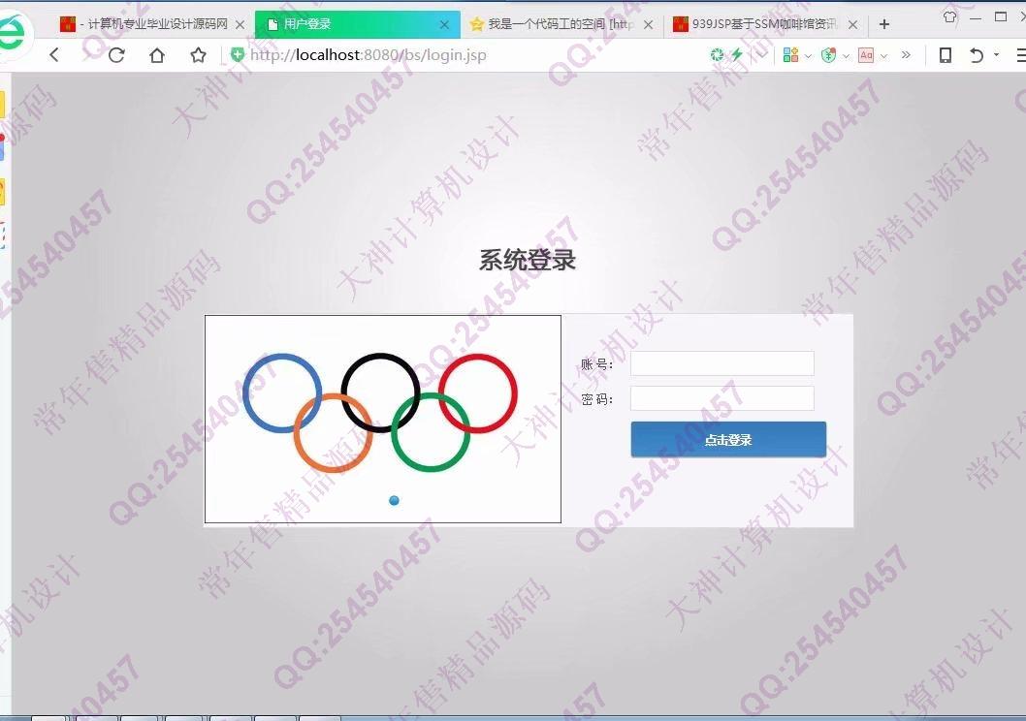The image size is (1026, 721).
Task: Go back to the previous page
Action: (x=54, y=55)
